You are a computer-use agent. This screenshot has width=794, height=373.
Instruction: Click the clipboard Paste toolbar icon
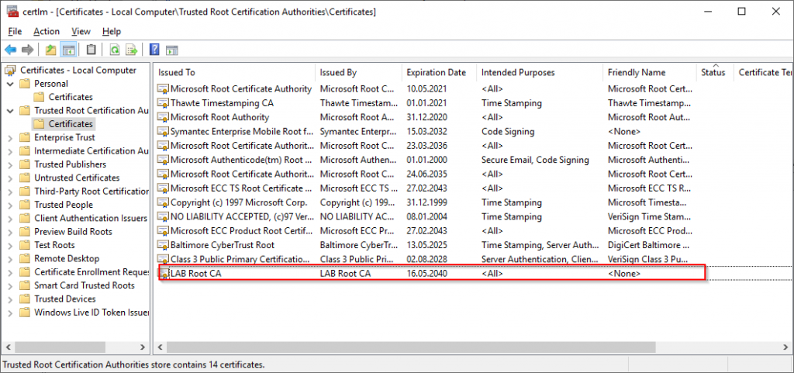[91, 50]
